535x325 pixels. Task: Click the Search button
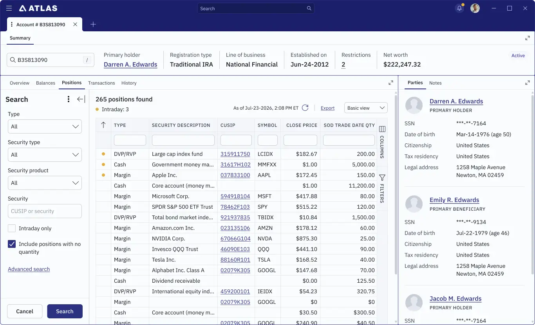65,311
